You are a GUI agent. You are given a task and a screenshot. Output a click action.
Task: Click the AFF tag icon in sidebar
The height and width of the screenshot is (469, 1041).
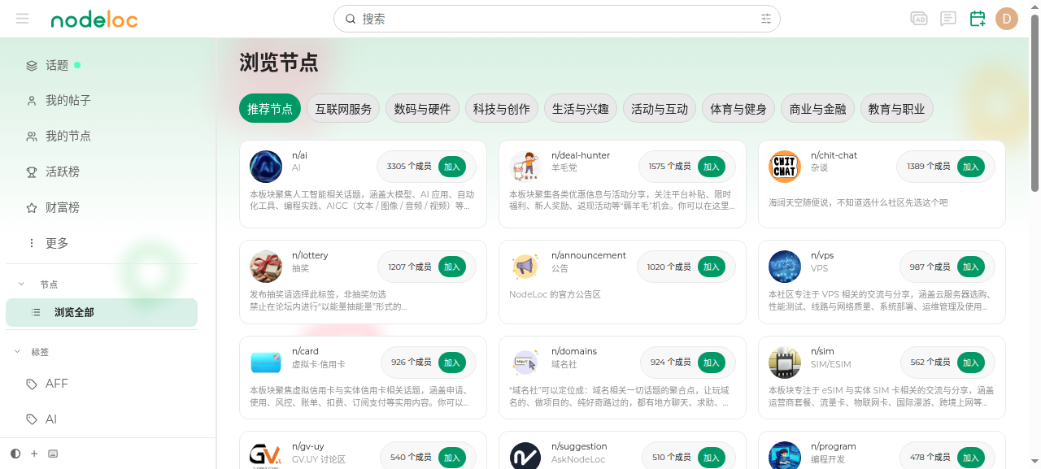tap(32, 384)
